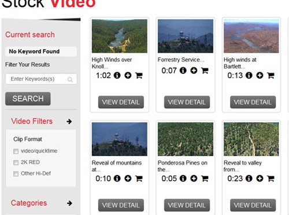Expand the Categories section arrow
The image size is (289, 215).
click(69, 203)
